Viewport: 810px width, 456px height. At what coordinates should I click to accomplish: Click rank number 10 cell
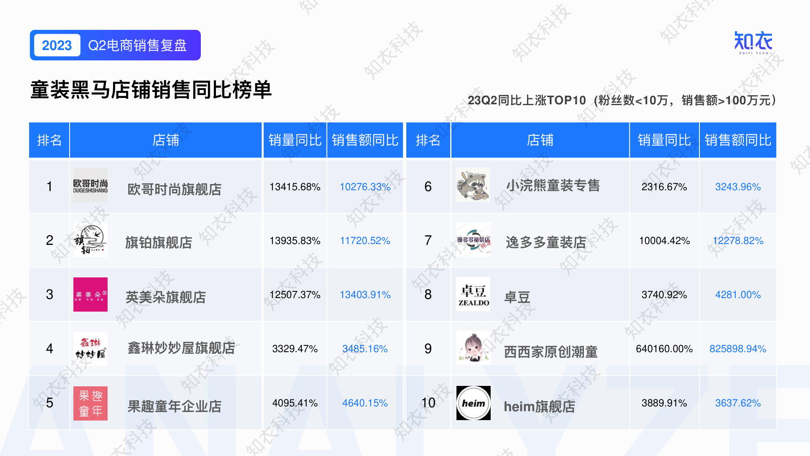coord(428,403)
